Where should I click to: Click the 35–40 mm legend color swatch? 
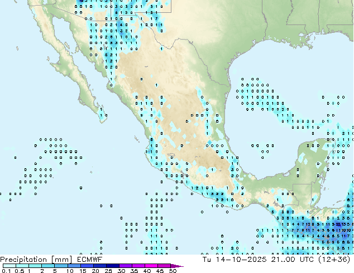click(x=138, y=266)
